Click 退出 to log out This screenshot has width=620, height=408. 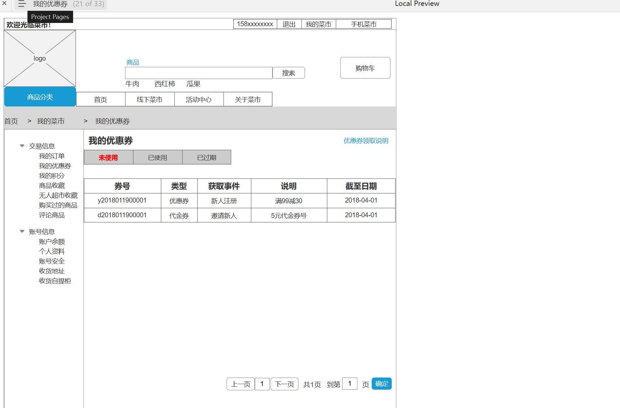pos(289,24)
